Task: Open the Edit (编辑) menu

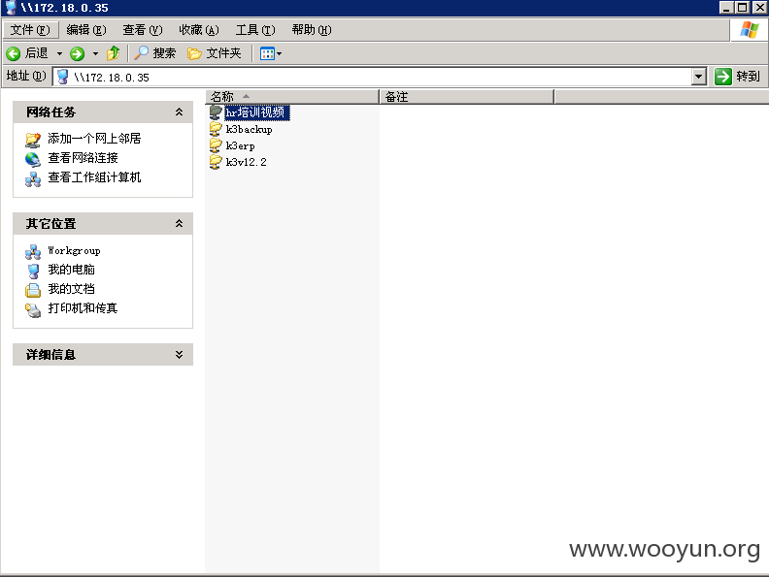Action: click(x=86, y=30)
